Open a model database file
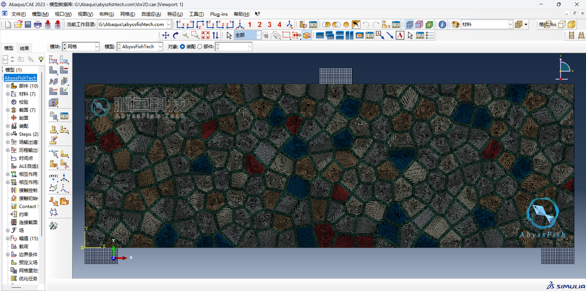Image resolution: width=586 pixels, height=291 pixels. pyautogui.click(x=18, y=25)
